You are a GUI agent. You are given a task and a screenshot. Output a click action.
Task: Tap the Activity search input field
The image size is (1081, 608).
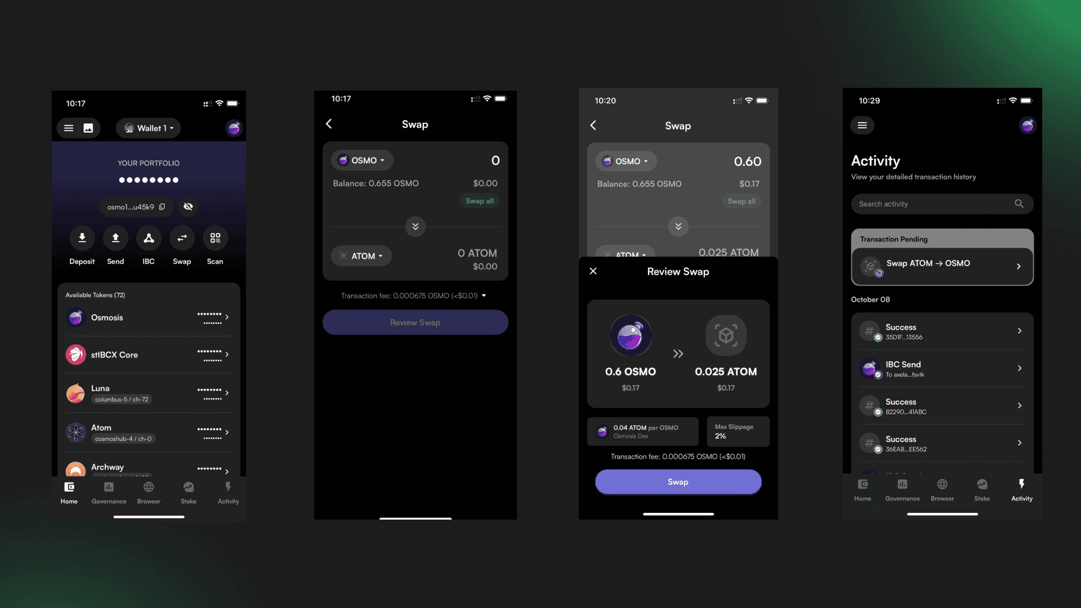941,203
